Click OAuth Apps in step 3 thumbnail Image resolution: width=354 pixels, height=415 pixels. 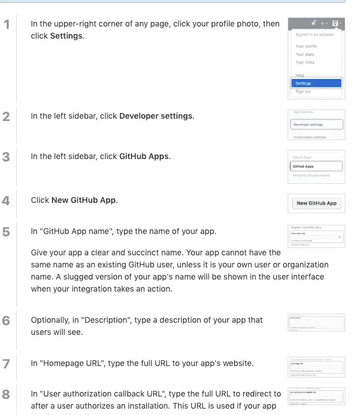point(302,157)
